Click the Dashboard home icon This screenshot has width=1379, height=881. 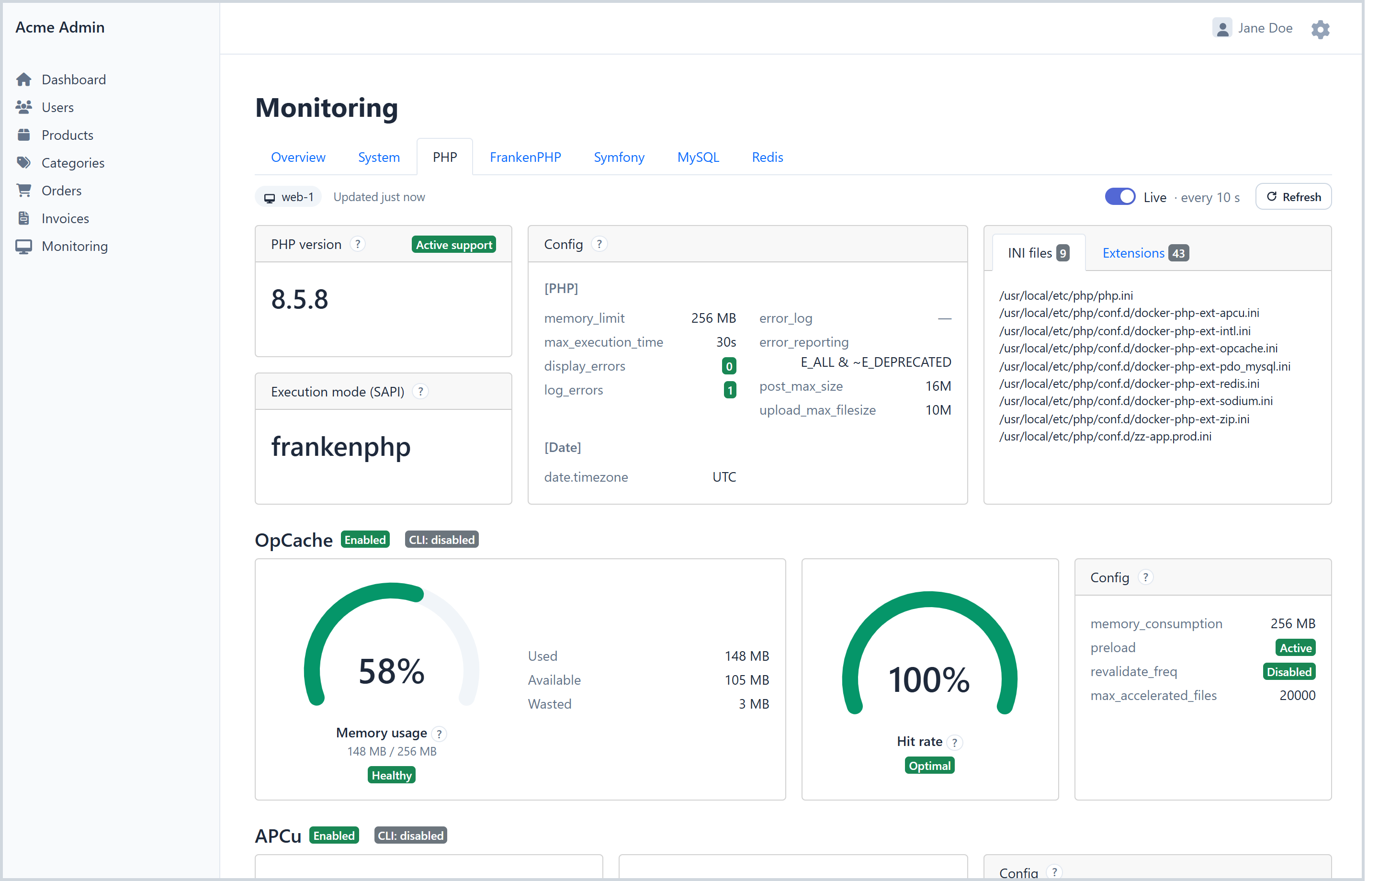pyautogui.click(x=23, y=79)
